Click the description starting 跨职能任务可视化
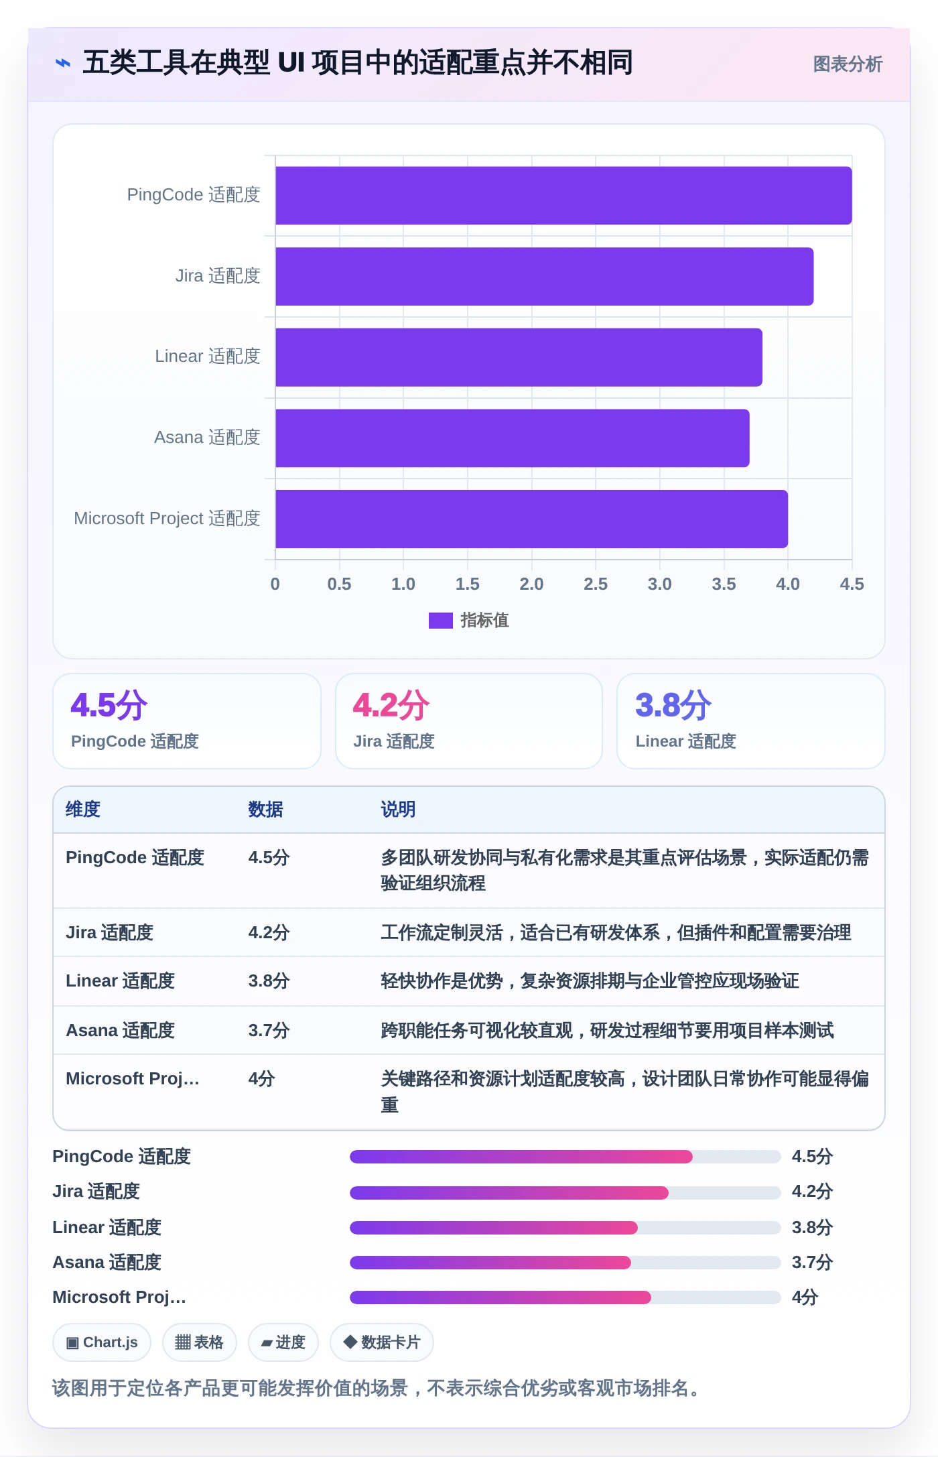Screen dimensions: 938x1457 607,1031
